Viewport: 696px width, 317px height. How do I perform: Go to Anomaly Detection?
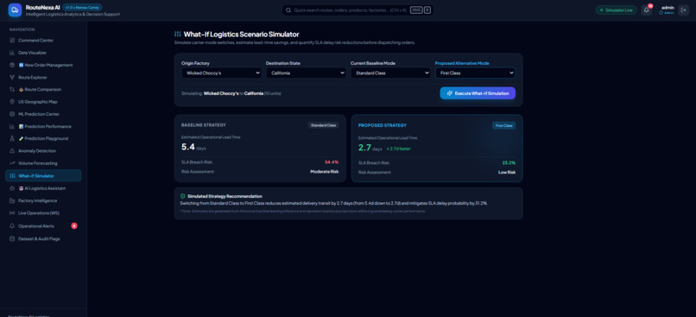coord(43,151)
